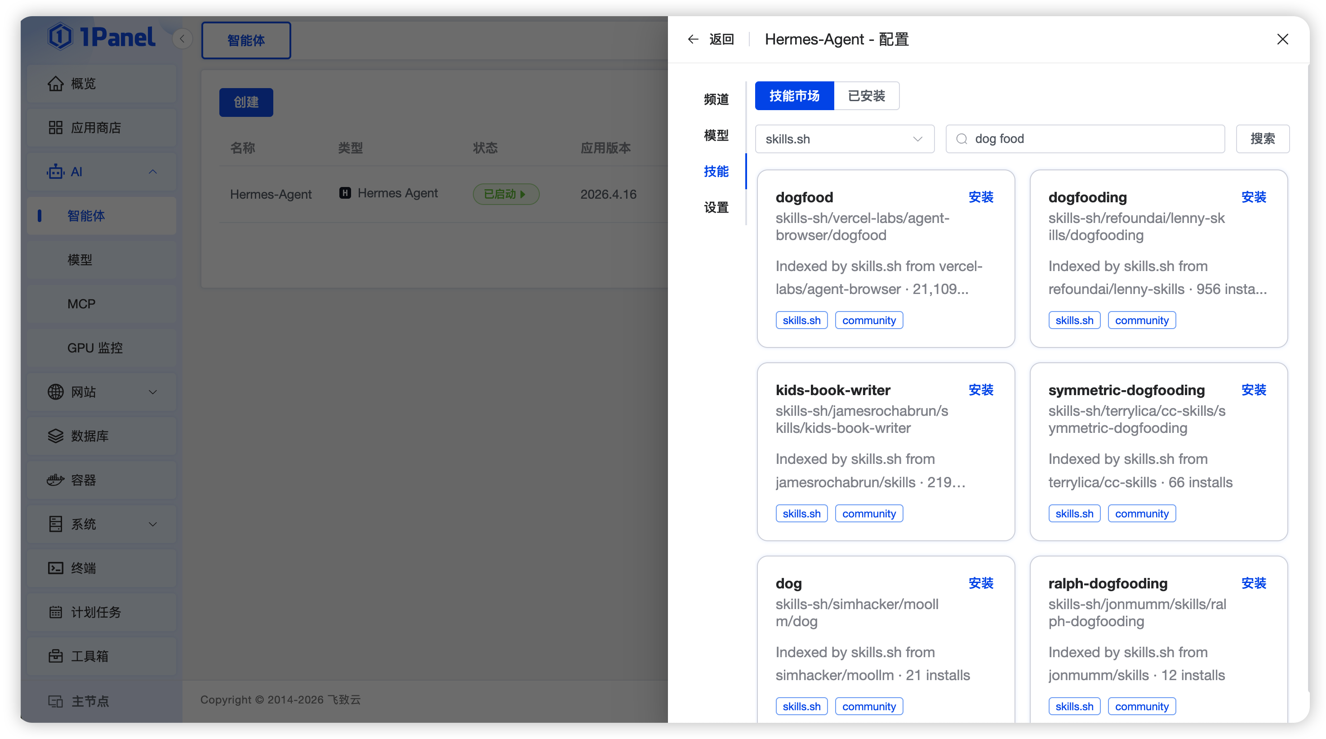Switch to 技能 config section

pyautogui.click(x=716, y=171)
